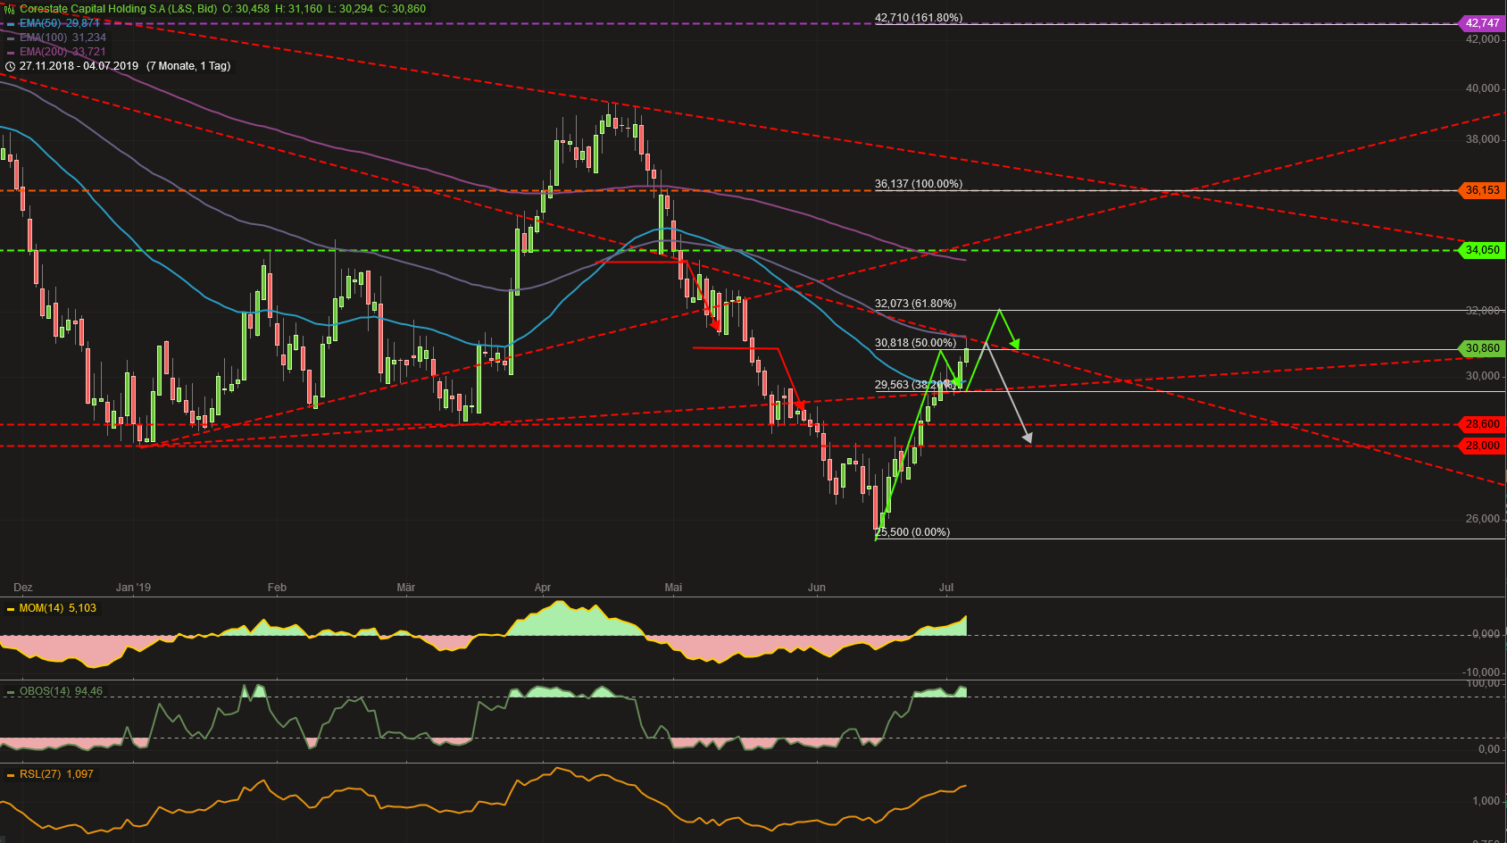This screenshot has height=843, width=1507.
Task: Open the clock icon for the date range
Action: (9, 67)
